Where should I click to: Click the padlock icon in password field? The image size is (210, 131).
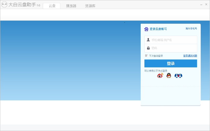[x=148, y=48]
